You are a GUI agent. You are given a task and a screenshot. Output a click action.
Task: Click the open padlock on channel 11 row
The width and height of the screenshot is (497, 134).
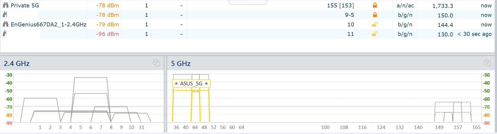(375, 34)
